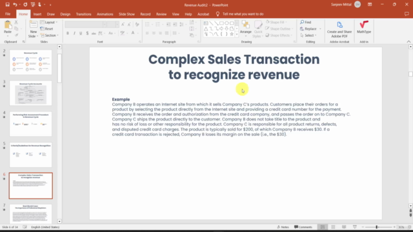Open the View tab
Image resolution: width=413 pixels, height=232 pixels.
[x=176, y=14]
